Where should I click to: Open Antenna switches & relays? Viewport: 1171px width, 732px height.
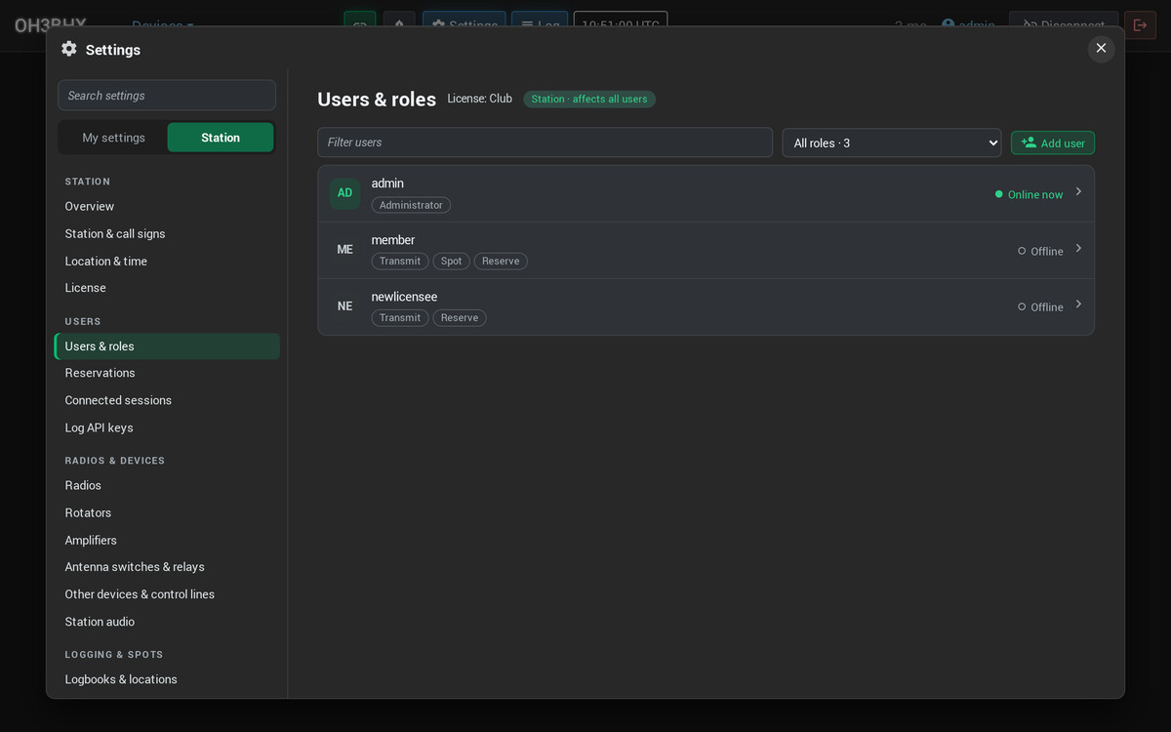[167, 567]
